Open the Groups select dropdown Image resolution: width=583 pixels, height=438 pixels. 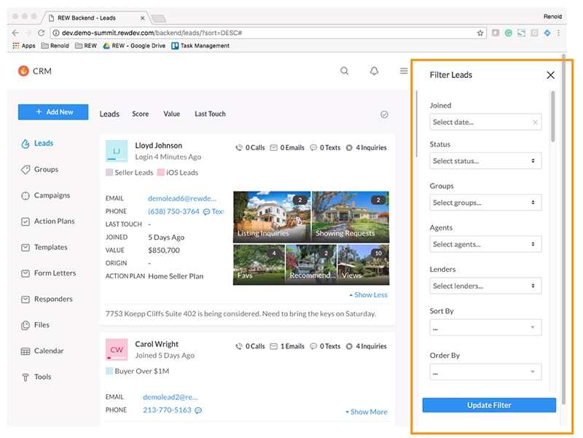[485, 203]
